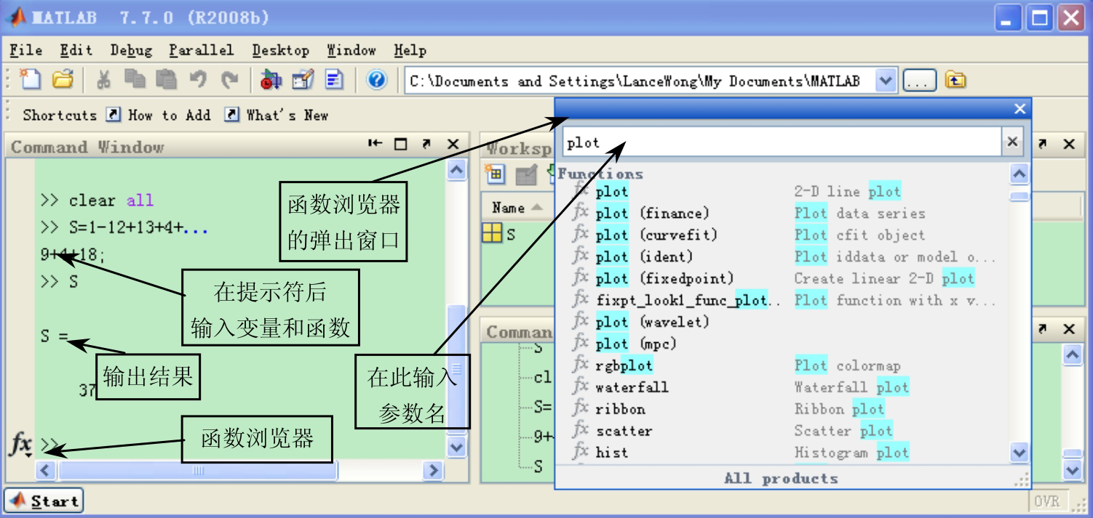Open the current directory path dropdown
1093x518 pixels.
[x=885, y=81]
